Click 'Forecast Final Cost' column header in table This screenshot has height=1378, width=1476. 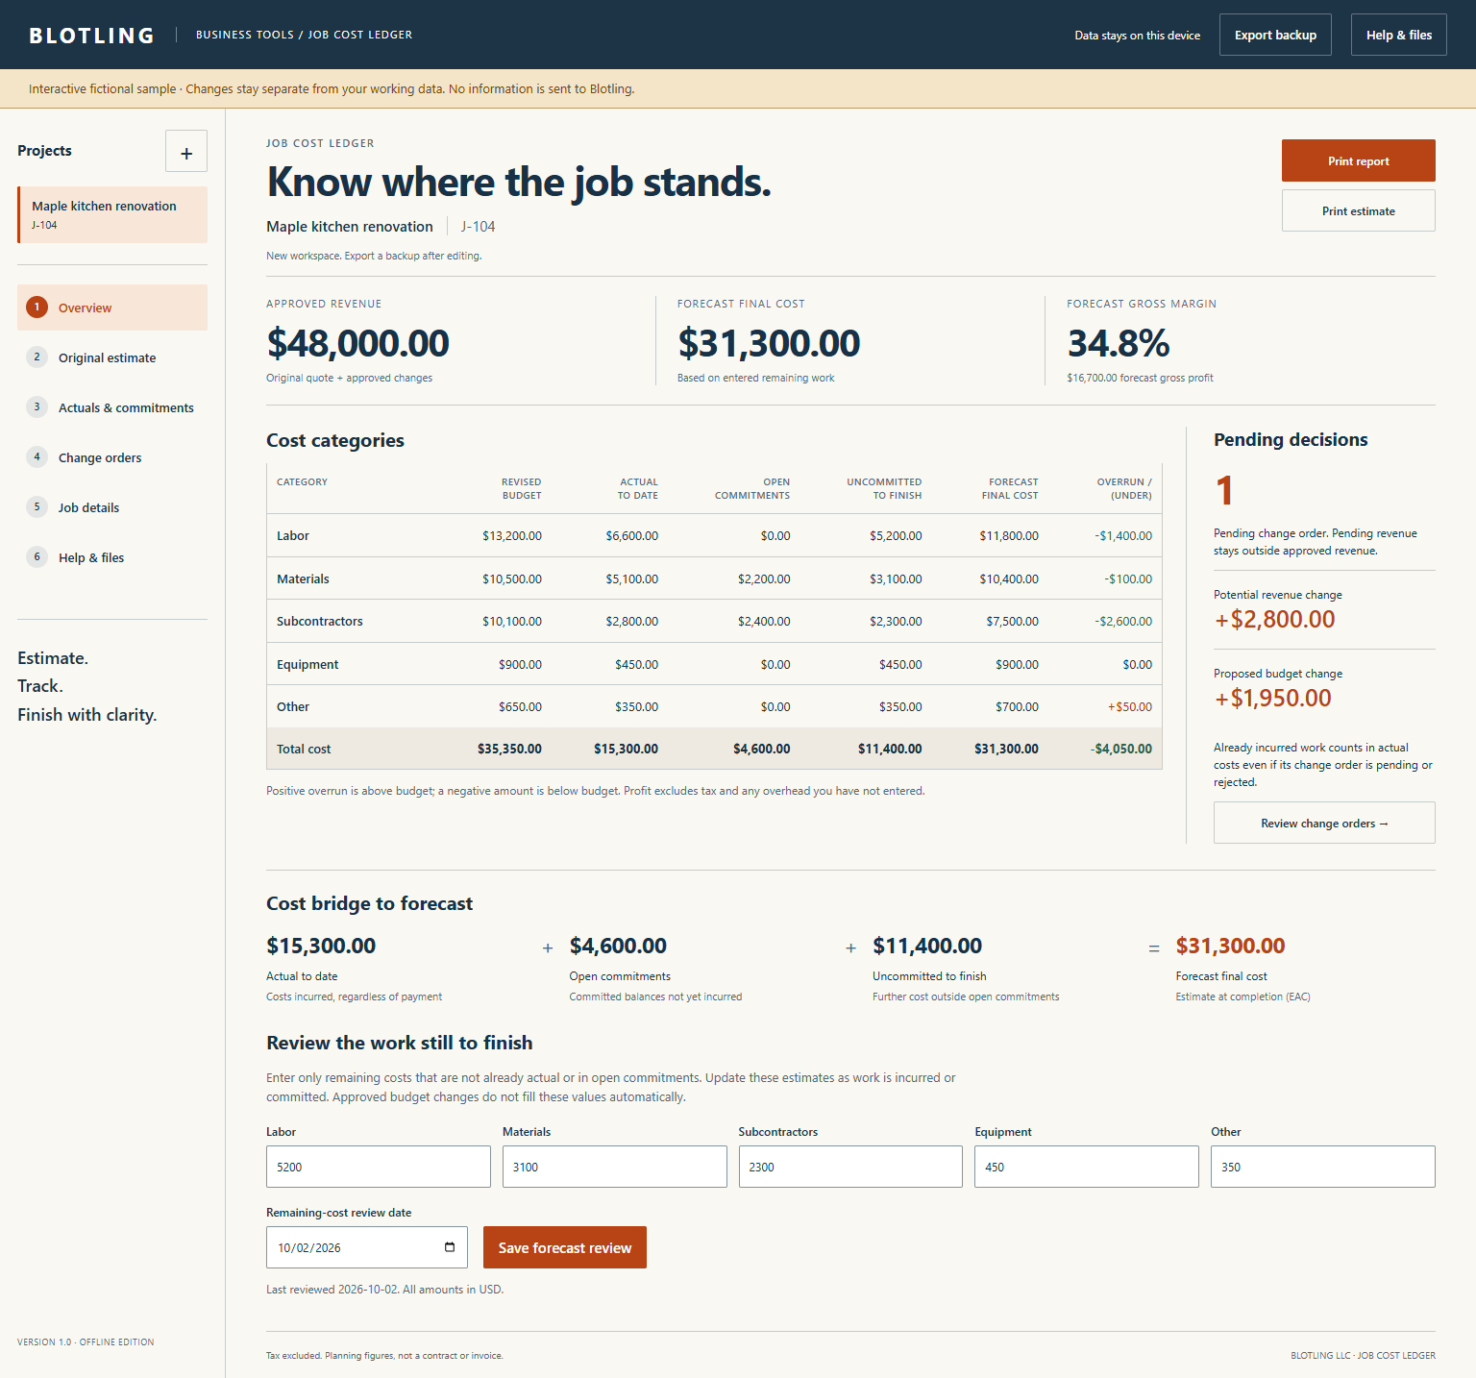click(1010, 489)
